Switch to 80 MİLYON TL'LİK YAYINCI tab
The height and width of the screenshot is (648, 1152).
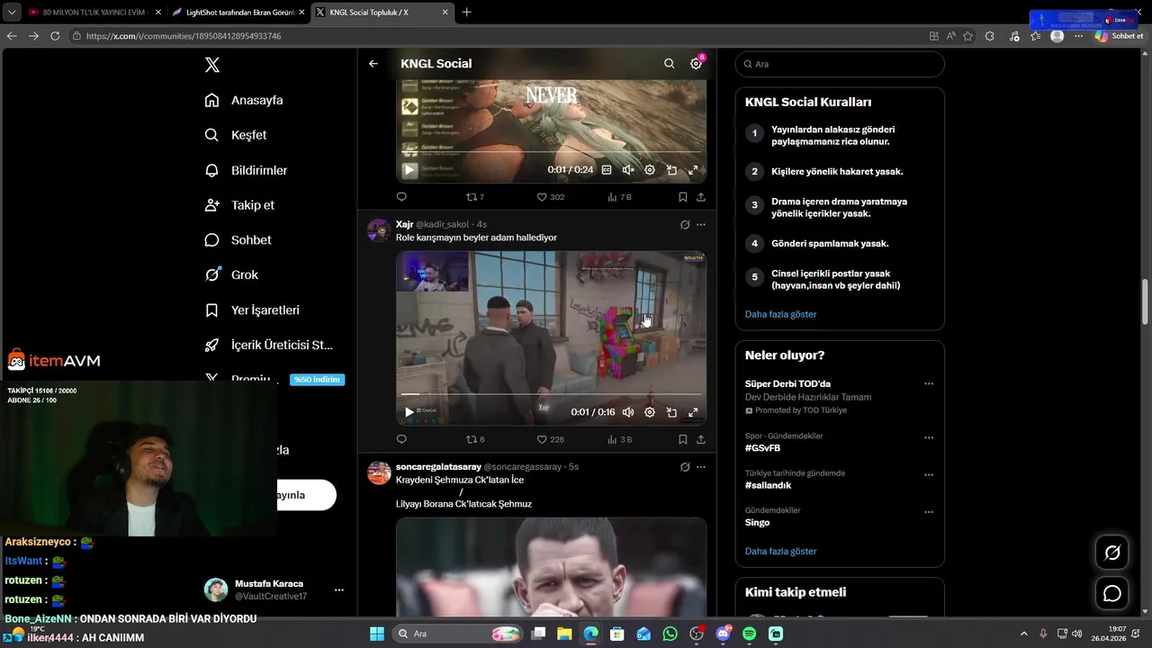pyautogui.click(x=94, y=13)
